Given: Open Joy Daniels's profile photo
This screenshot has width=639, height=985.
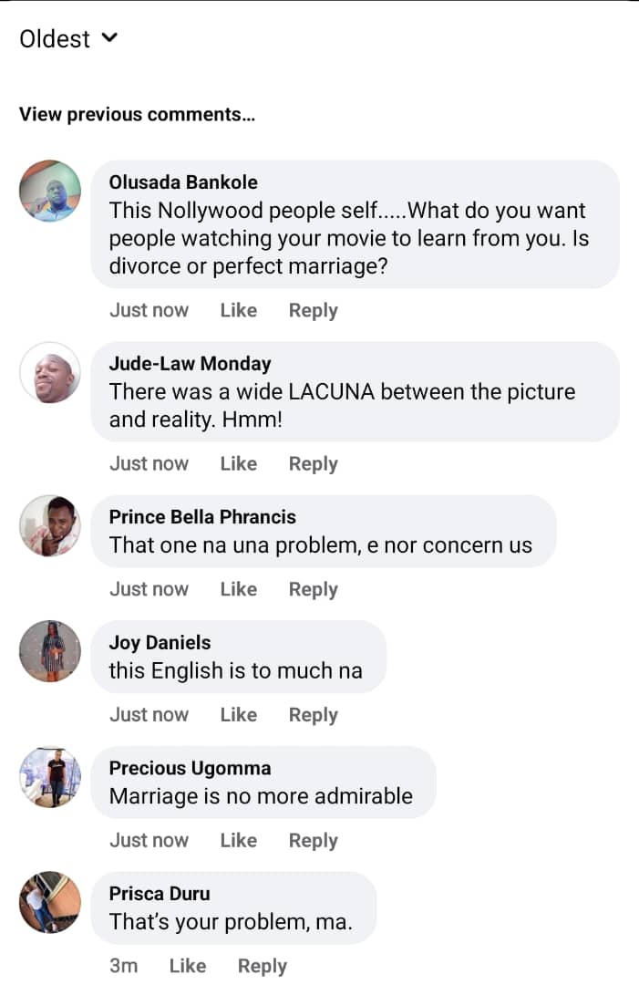Looking at the screenshot, I should (49, 651).
